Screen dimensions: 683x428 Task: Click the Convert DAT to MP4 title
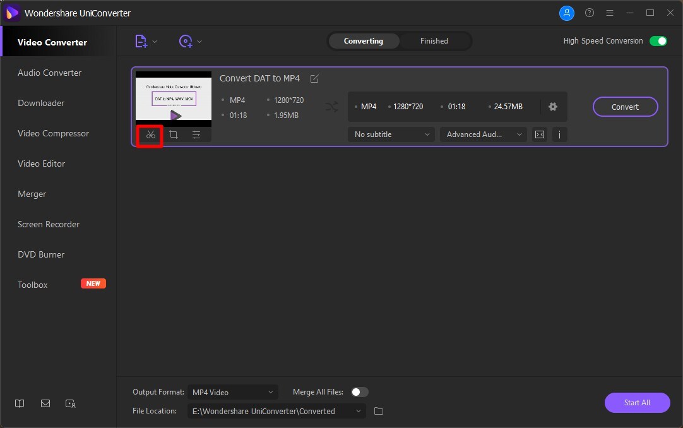pyautogui.click(x=259, y=78)
